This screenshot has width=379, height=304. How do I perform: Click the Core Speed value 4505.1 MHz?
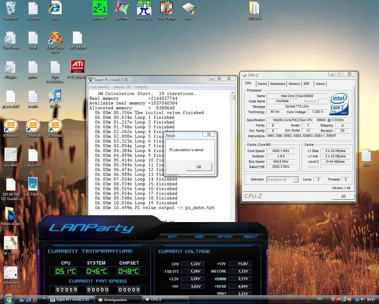(281, 151)
